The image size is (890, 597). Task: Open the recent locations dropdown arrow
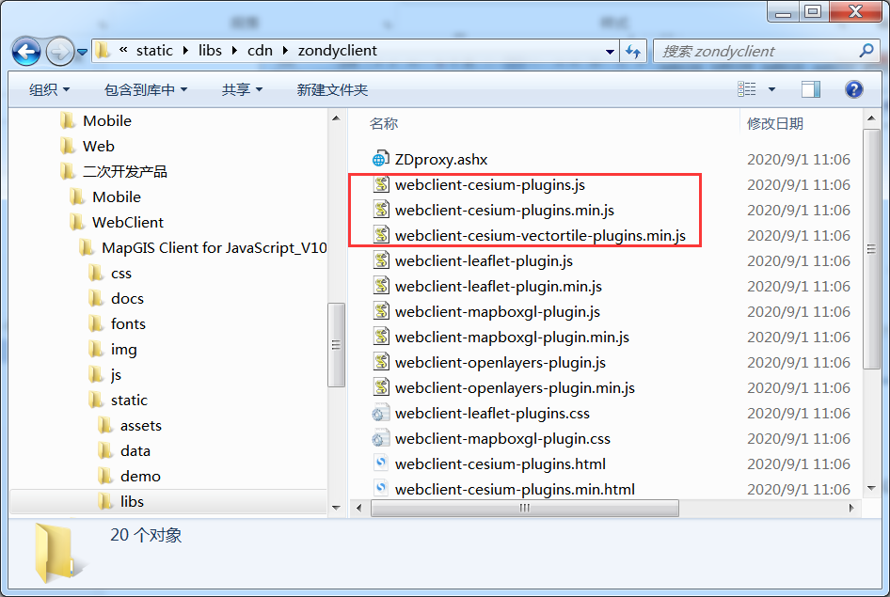pyautogui.click(x=82, y=52)
